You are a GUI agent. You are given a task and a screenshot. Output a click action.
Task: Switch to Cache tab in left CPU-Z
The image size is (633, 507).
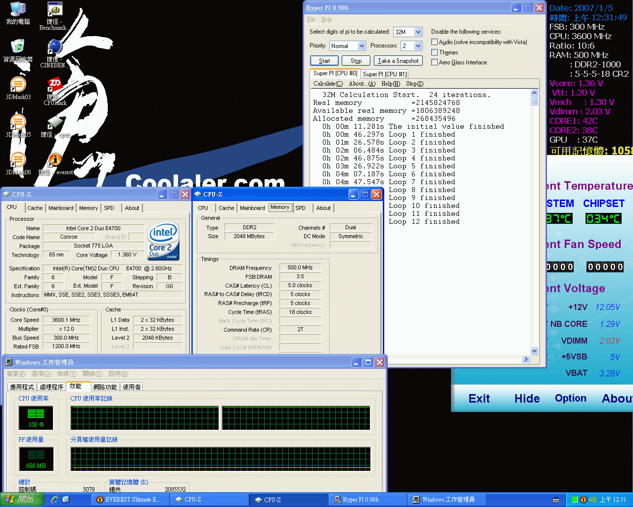35,208
